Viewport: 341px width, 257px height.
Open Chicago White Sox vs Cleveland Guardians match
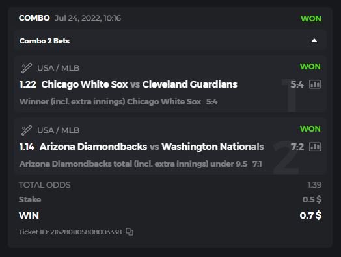point(139,84)
